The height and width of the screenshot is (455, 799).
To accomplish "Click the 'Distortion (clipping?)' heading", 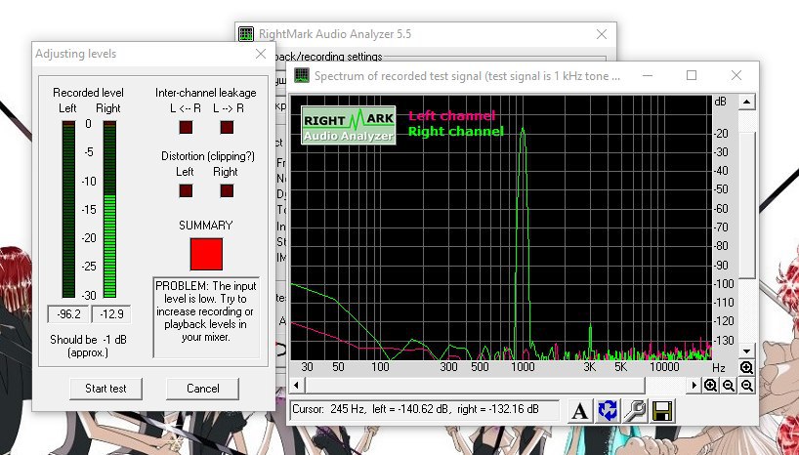I will [208, 156].
